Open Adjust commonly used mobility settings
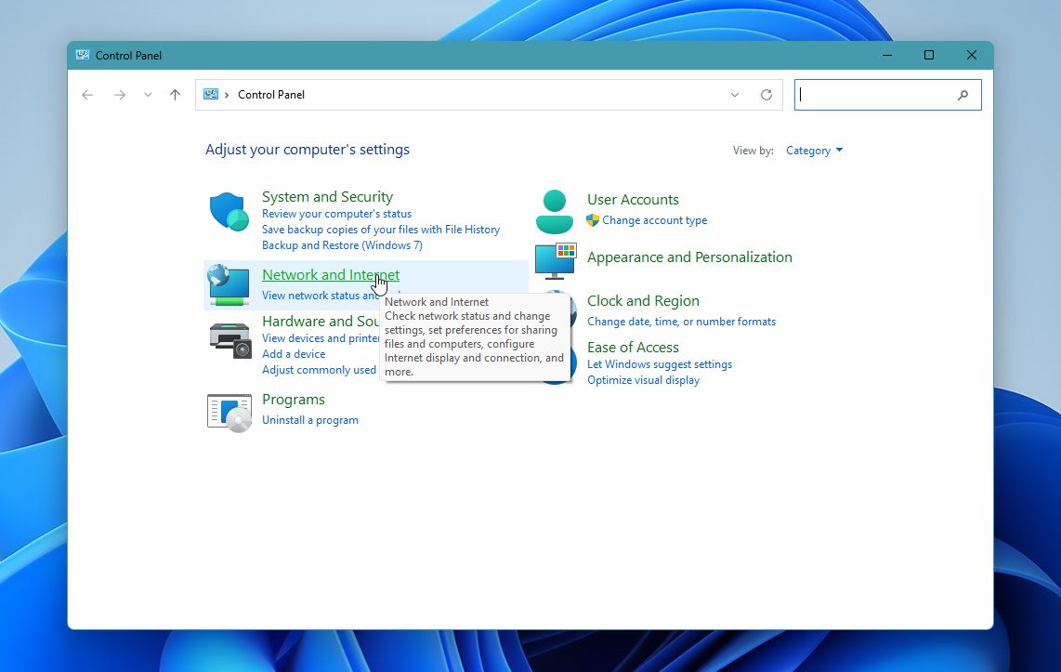Screen dimensions: 1061x672 (x=319, y=370)
